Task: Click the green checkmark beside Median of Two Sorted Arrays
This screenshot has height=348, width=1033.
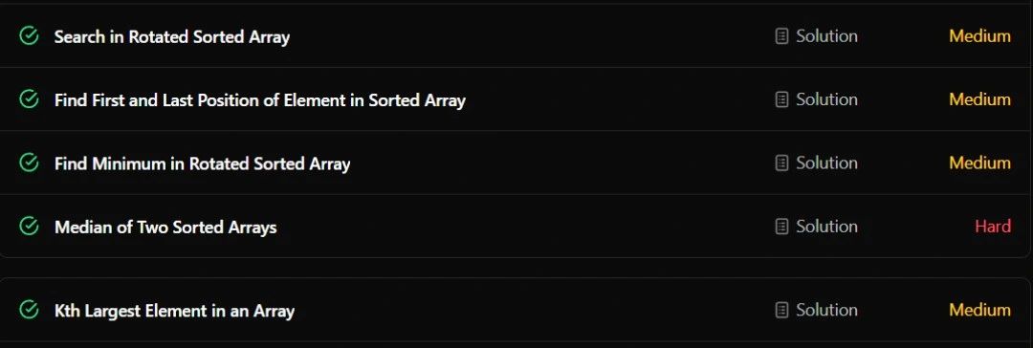Action: coord(29,227)
